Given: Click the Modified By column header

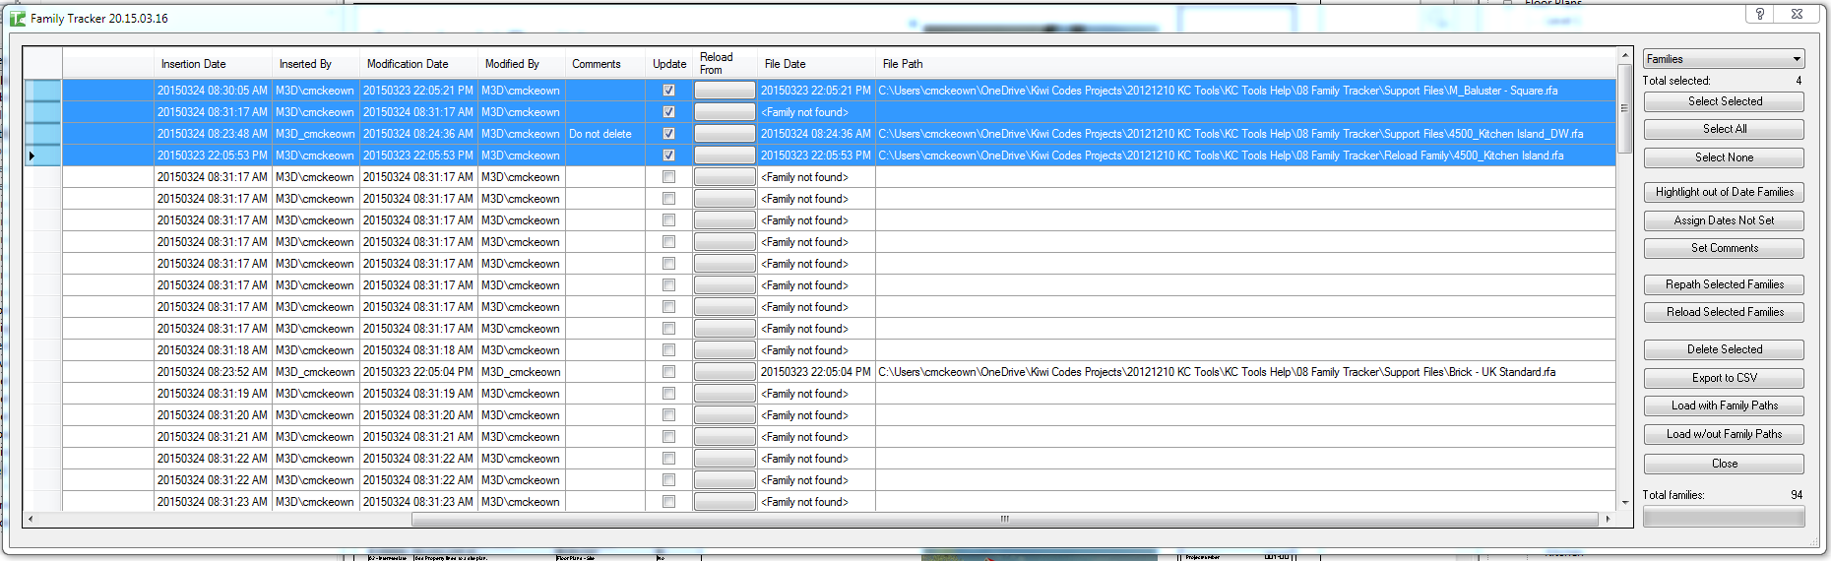Looking at the screenshot, I should [512, 64].
